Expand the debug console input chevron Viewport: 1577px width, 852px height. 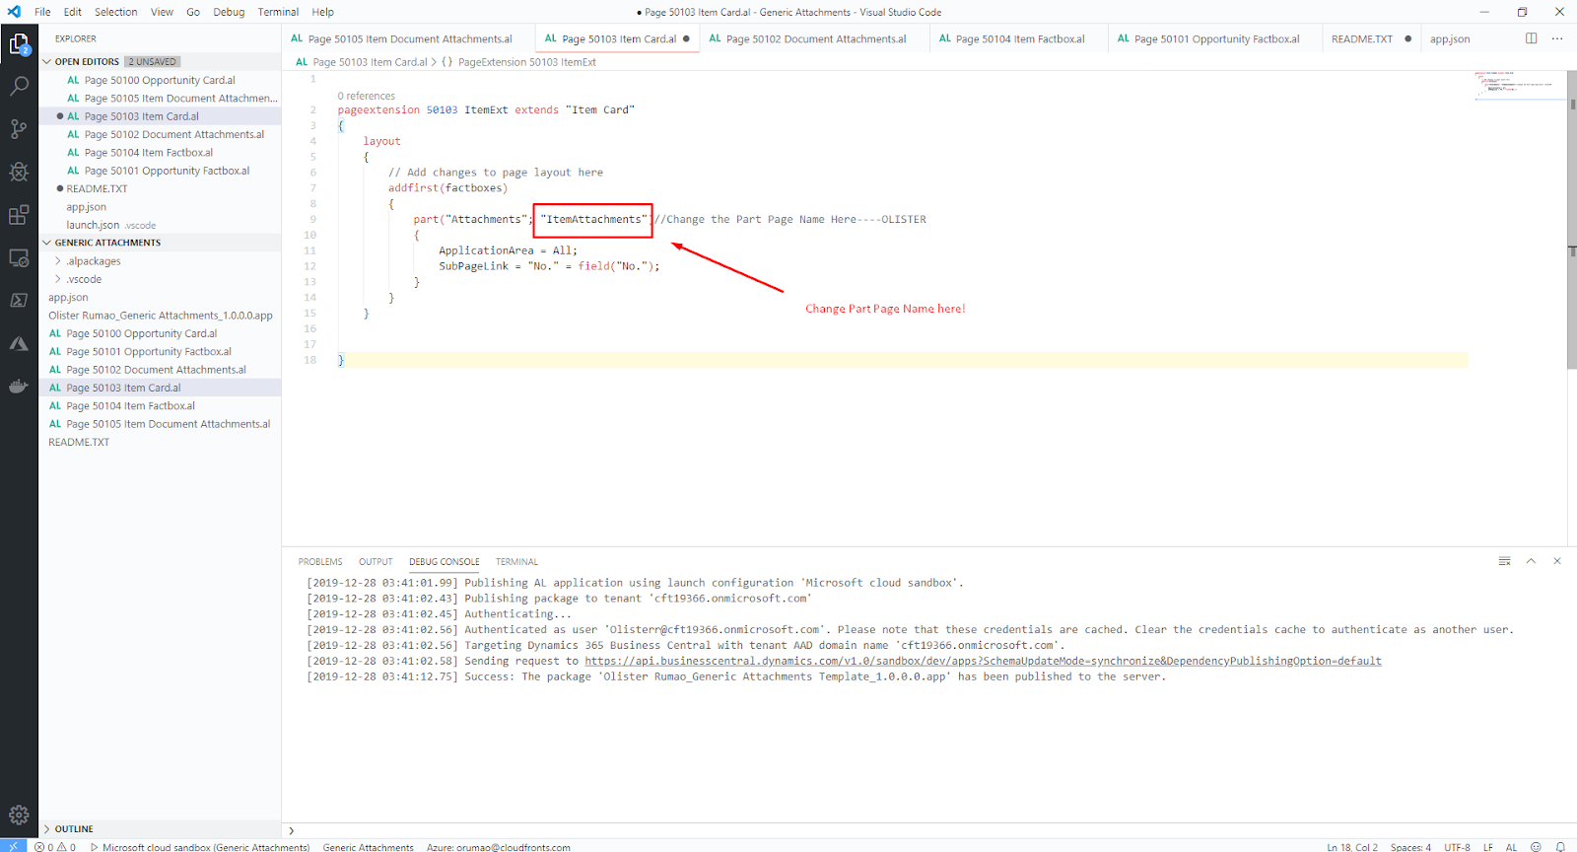[292, 830]
